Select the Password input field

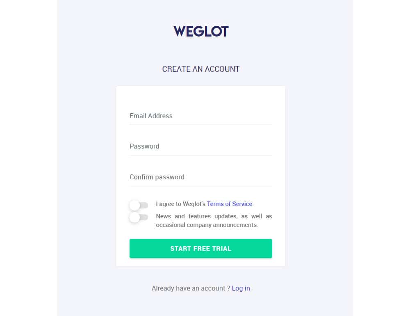(200, 148)
